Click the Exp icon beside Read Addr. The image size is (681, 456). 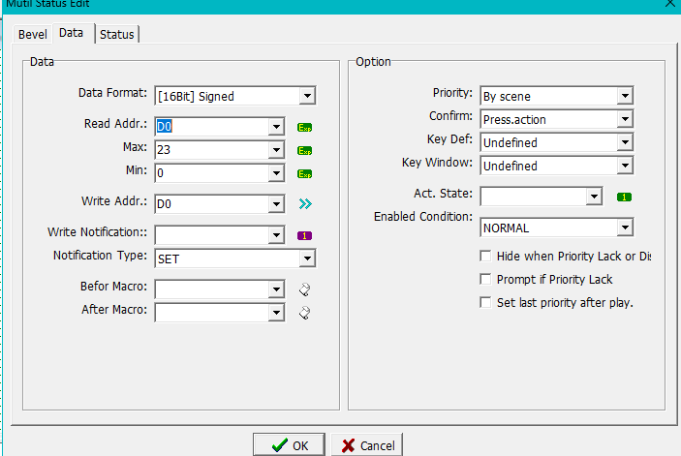coord(304,127)
